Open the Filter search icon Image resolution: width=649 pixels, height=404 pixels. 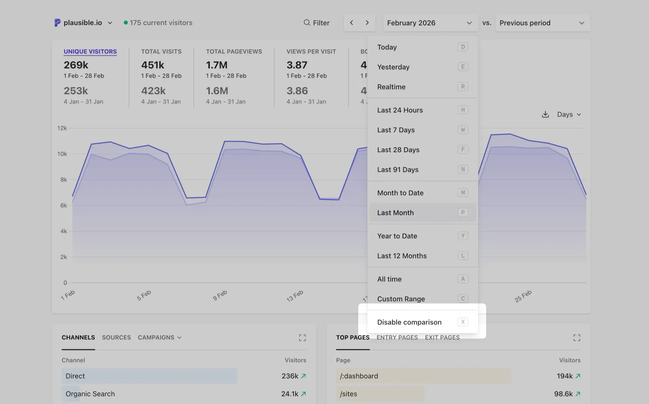pos(307,23)
